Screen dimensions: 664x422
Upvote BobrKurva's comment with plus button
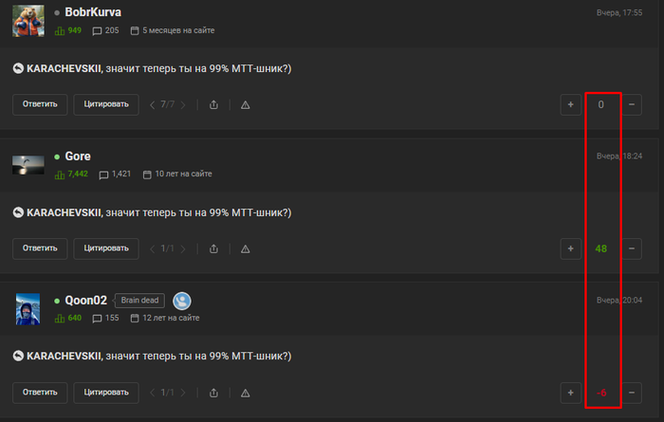570,104
